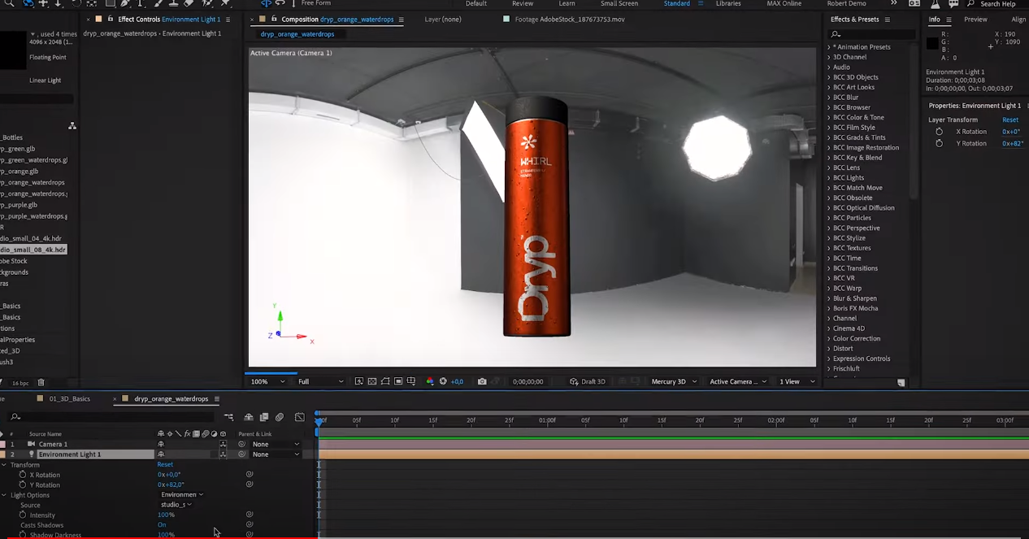The height and width of the screenshot is (539, 1029).
Task: Select the Pen tool in the top toolbar
Action: (124, 3)
